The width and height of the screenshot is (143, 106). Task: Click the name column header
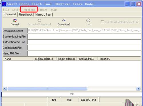(18, 59)
